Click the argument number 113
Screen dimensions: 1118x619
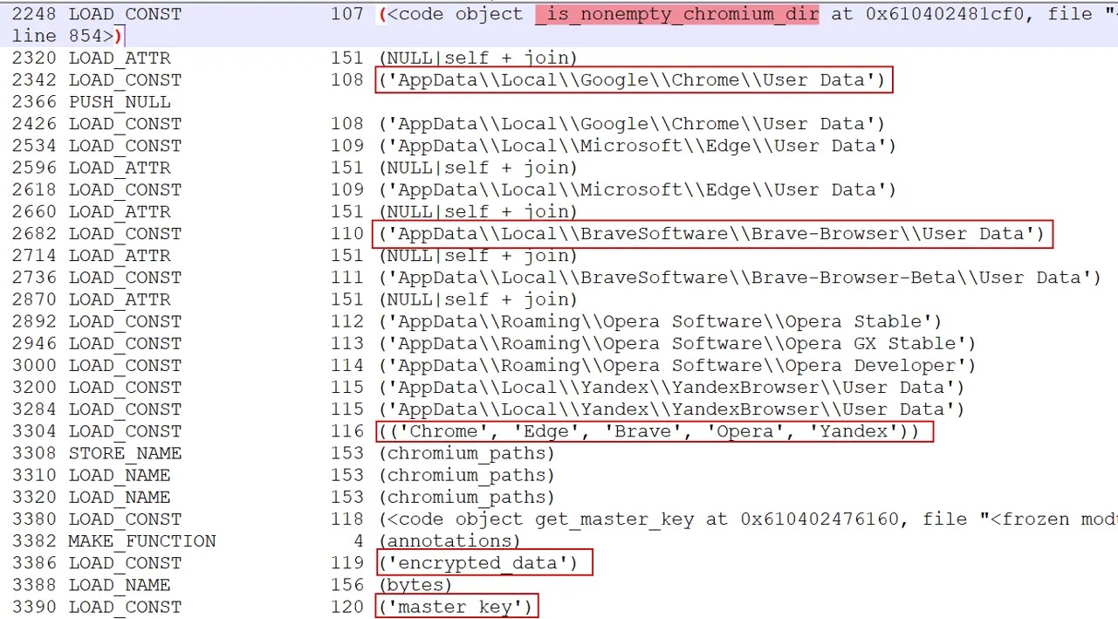pyautogui.click(x=347, y=343)
